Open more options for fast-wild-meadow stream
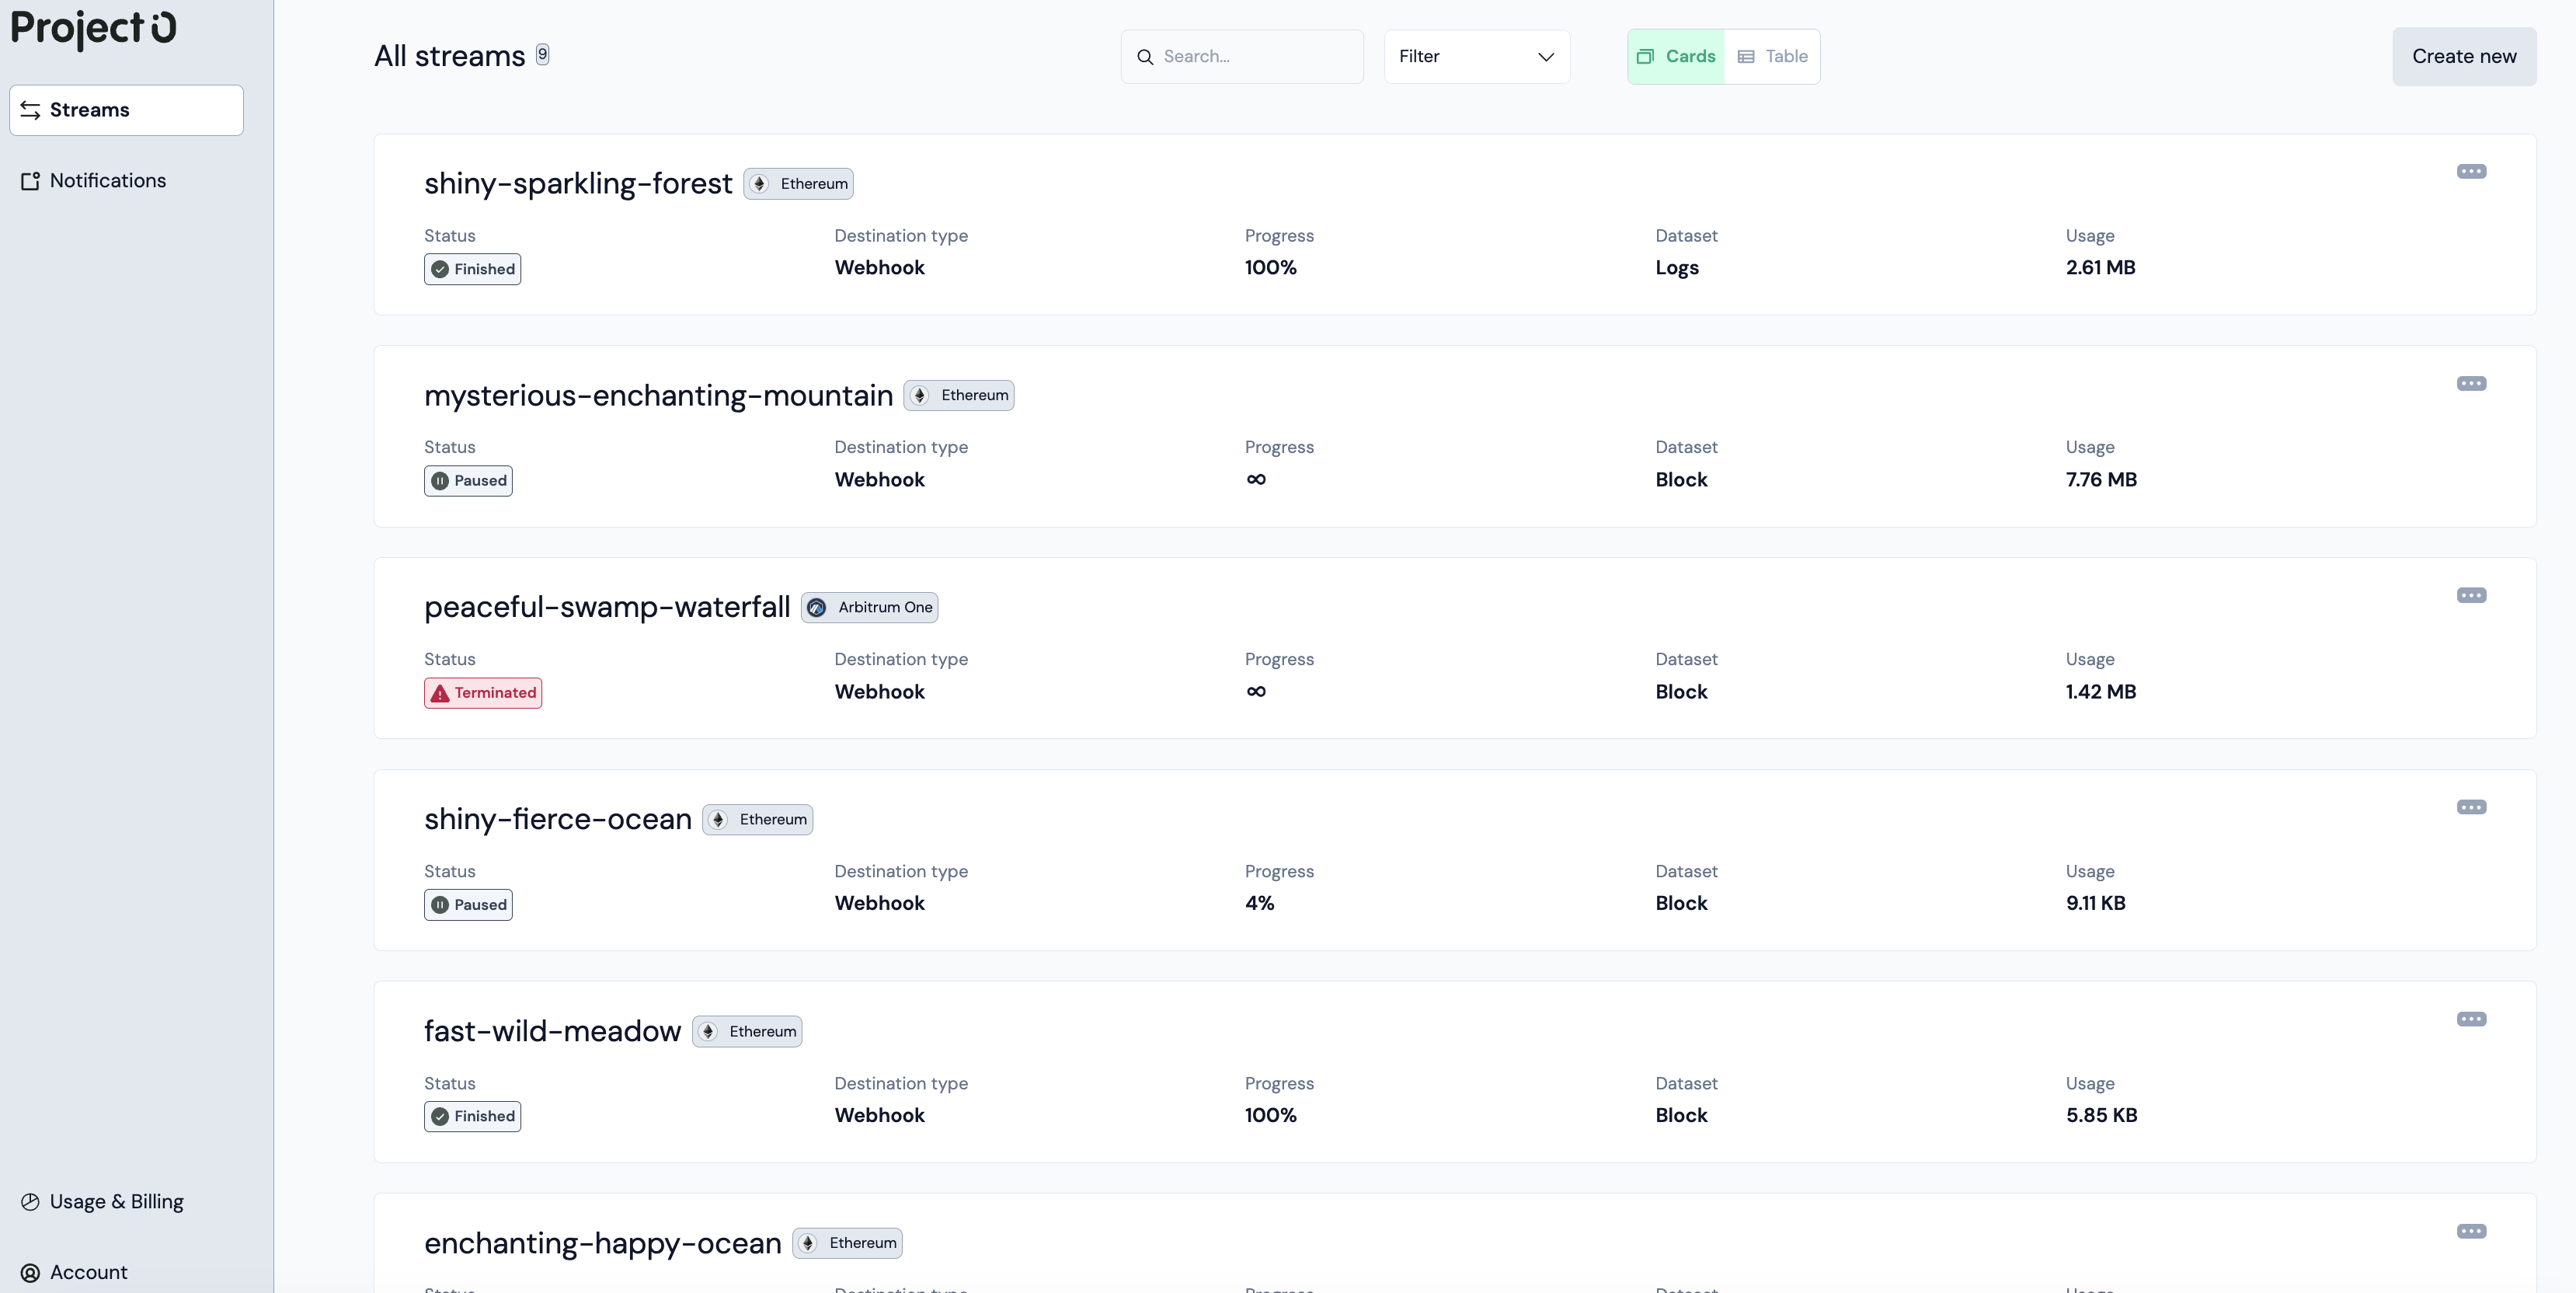Screen dimensions: 2576x1293 tap(2471, 1019)
